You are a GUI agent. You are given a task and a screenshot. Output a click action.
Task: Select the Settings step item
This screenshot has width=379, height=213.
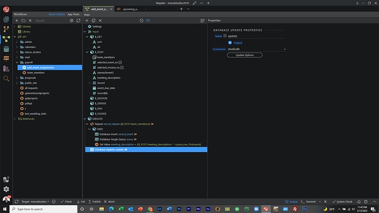94,26
